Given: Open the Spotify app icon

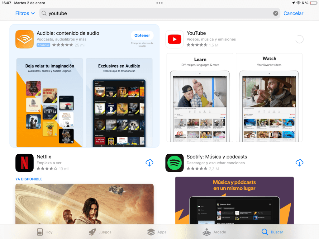Looking at the screenshot, I should point(174,163).
